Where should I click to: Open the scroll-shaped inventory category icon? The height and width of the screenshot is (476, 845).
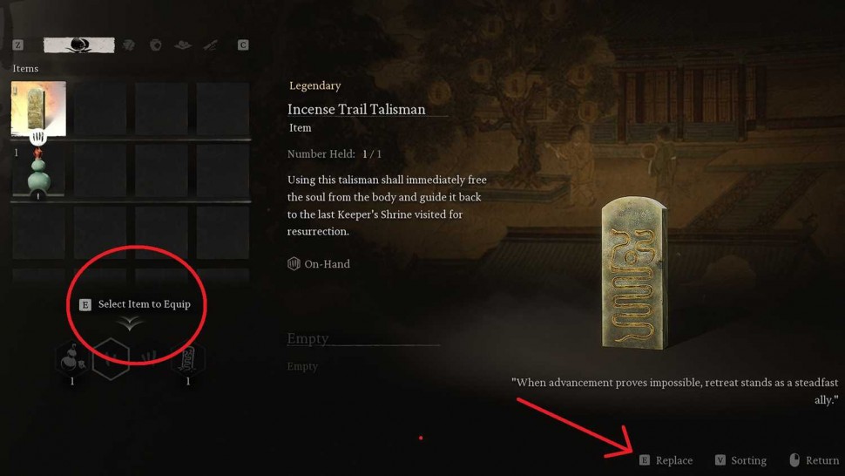(210, 45)
